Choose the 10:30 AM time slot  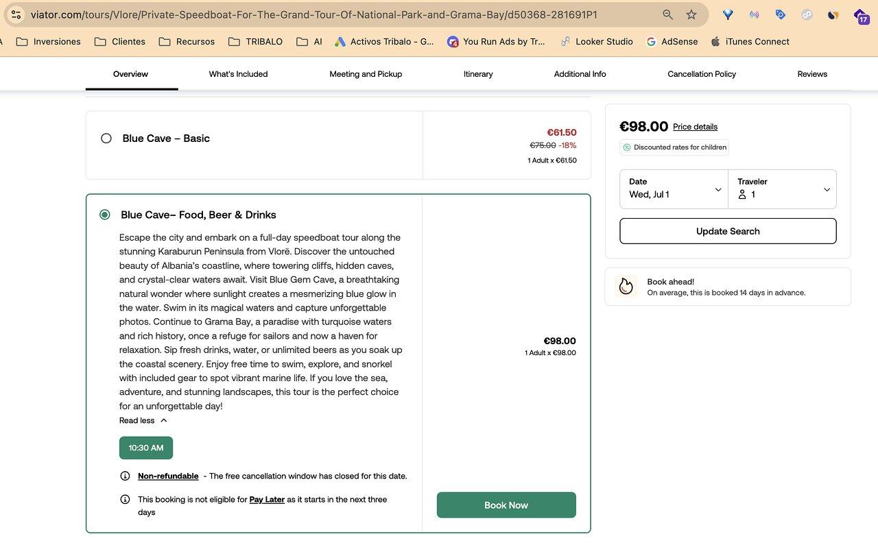click(146, 448)
